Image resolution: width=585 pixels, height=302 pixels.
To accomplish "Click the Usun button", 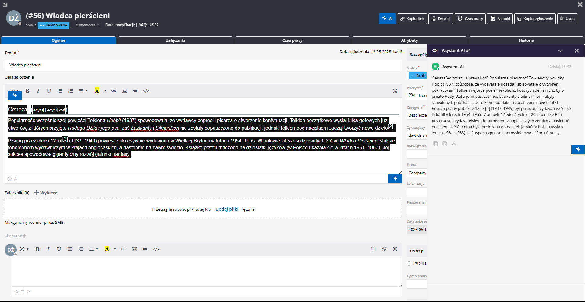I will 567,19.
